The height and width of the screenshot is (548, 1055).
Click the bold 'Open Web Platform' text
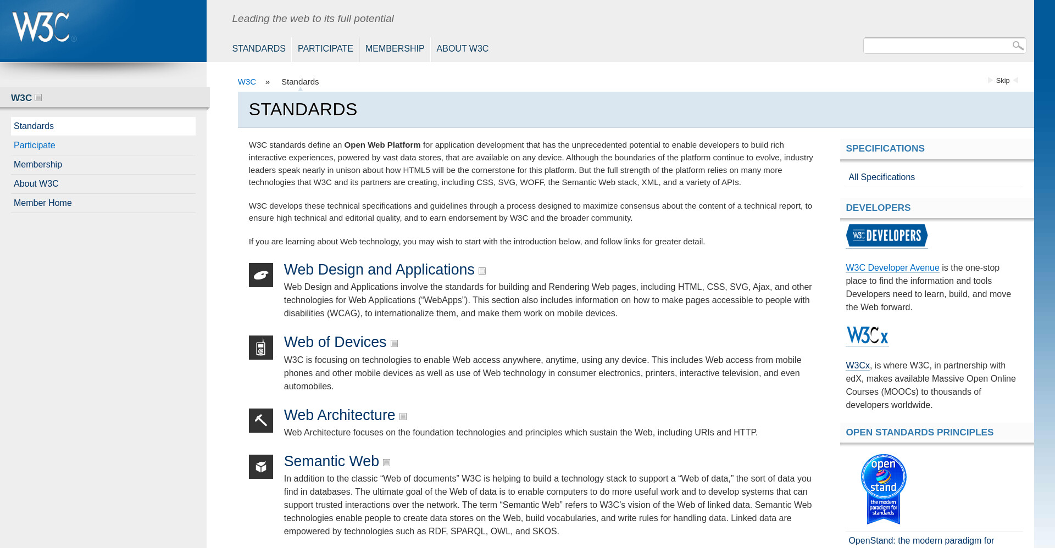pyautogui.click(x=382, y=145)
